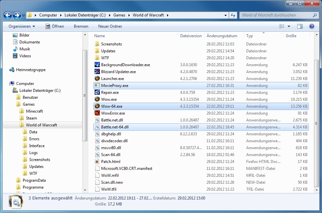Open Videos library in the sidebar
The image size is (322, 213).
(x=22, y=56)
